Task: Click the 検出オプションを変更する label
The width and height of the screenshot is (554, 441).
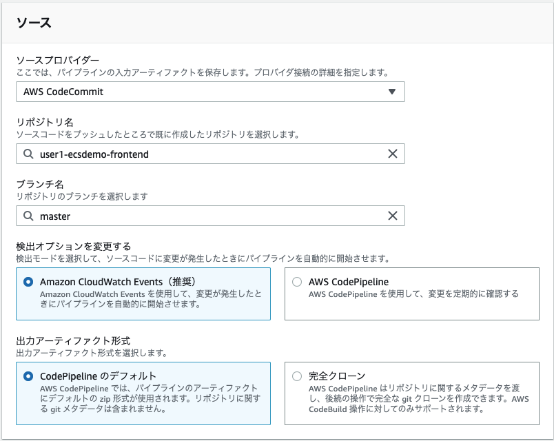Action: point(74,246)
